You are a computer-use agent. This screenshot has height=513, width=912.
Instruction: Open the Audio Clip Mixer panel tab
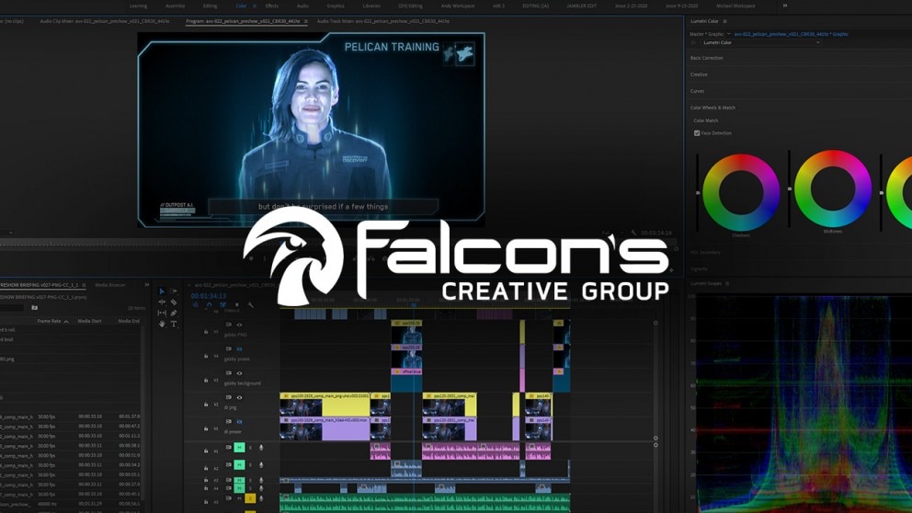pos(105,21)
